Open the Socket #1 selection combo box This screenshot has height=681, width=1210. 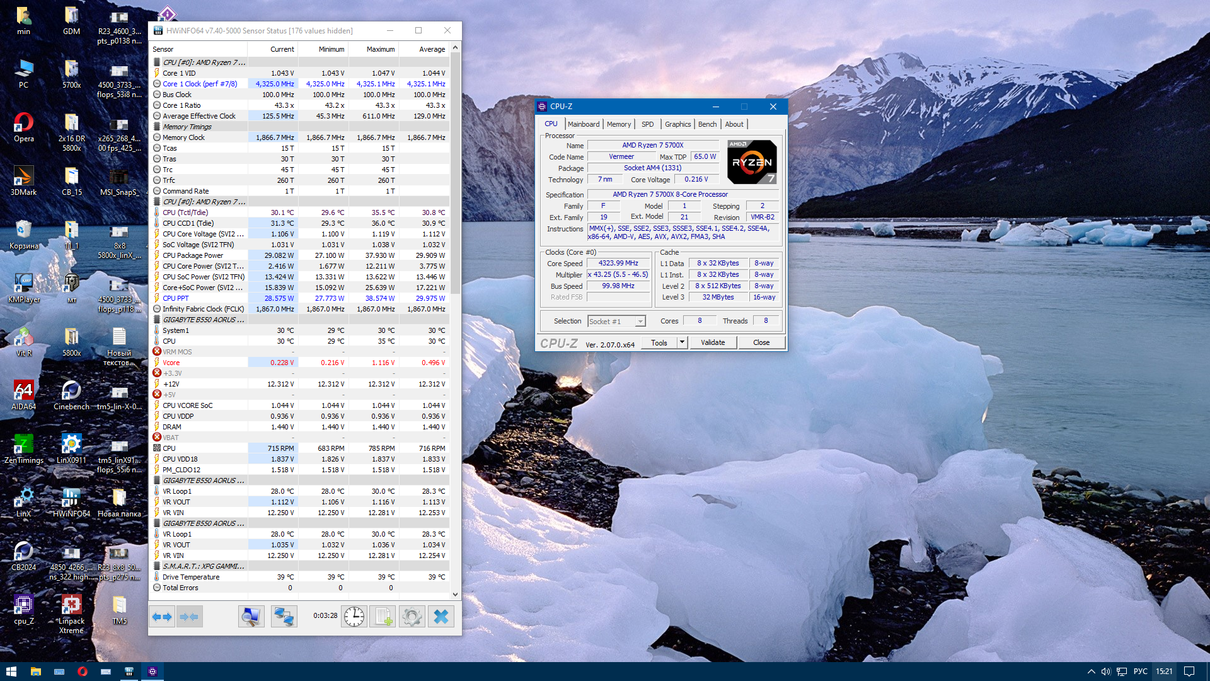pyautogui.click(x=616, y=322)
